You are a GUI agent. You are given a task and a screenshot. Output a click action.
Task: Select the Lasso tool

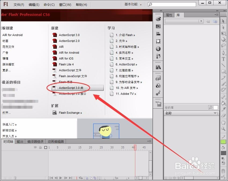pos(223,46)
